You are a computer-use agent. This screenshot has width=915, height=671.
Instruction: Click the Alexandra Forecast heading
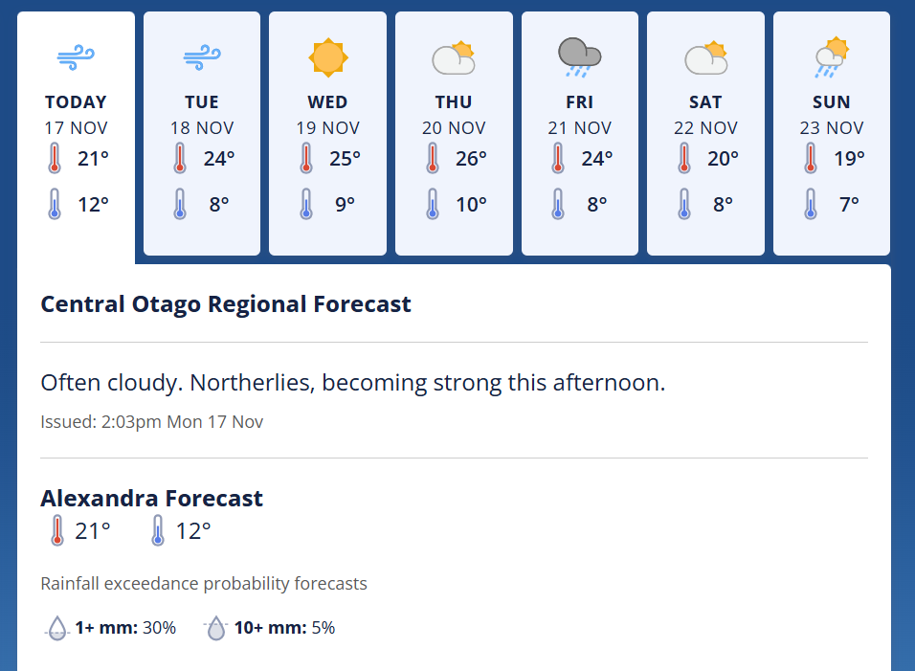[x=151, y=498]
